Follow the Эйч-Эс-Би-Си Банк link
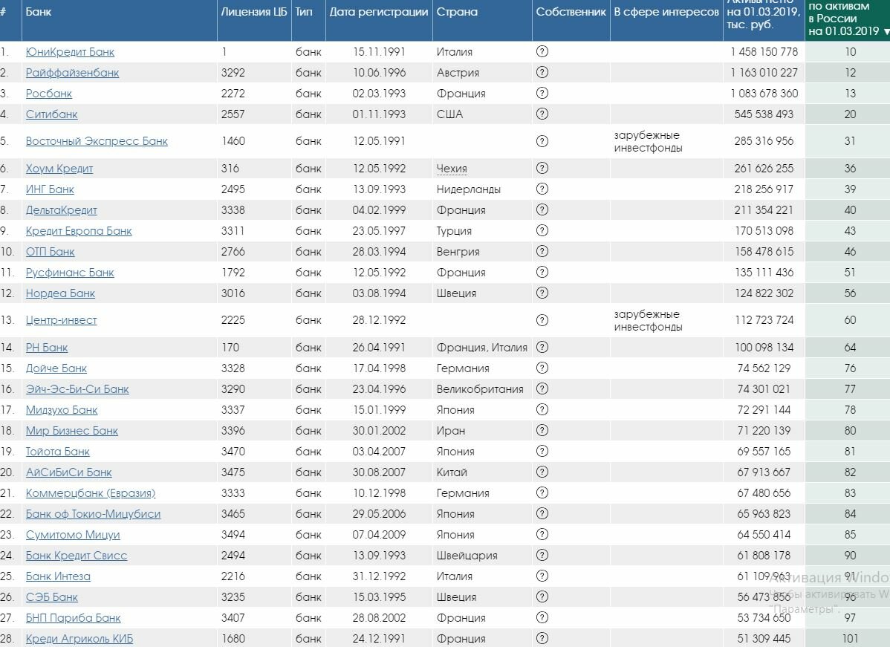890x647 pixels. coord(77,389)
